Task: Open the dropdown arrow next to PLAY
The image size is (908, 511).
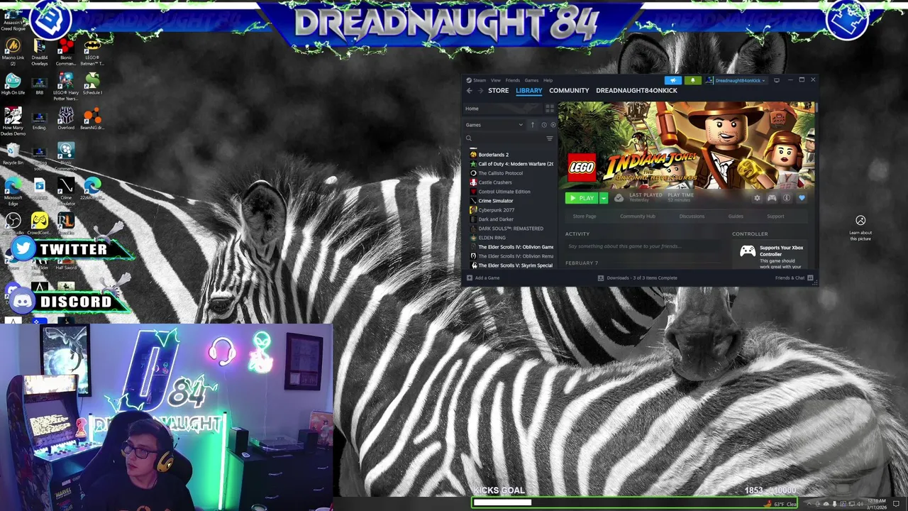Action: click(x=604, y=198)
